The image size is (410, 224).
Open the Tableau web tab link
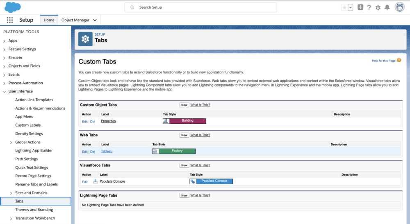[x=107, y=151]
